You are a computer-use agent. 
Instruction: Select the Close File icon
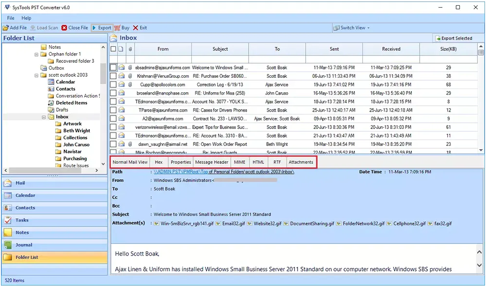pos(64,28)
